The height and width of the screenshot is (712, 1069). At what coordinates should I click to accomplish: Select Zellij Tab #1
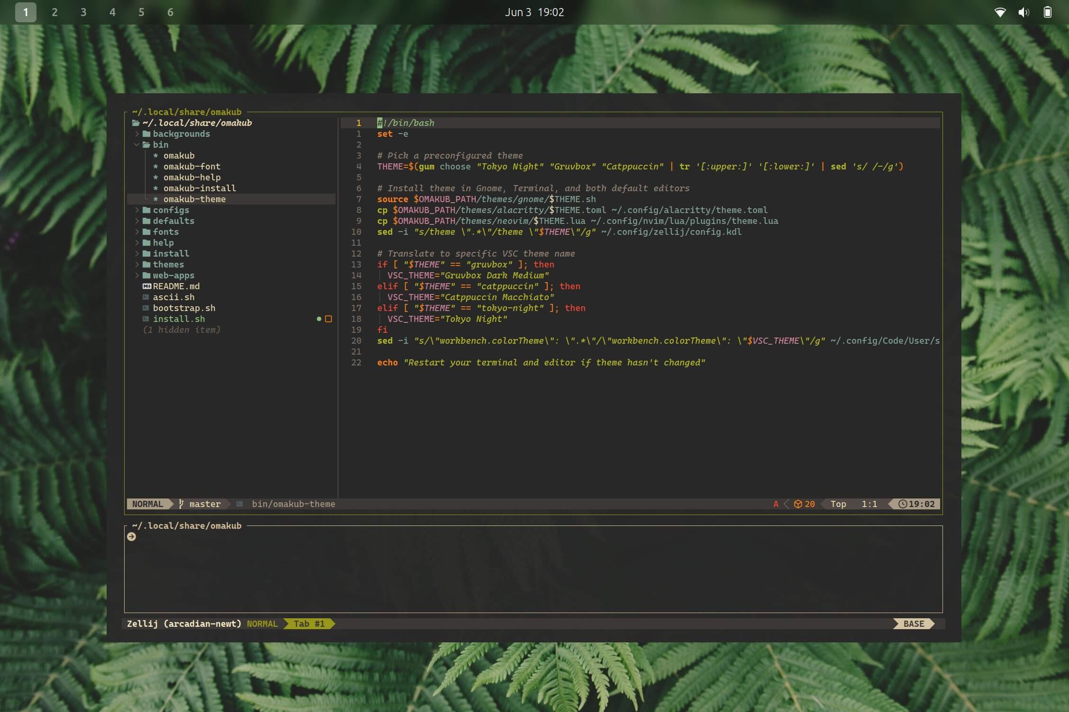click(x=309, y=623)
